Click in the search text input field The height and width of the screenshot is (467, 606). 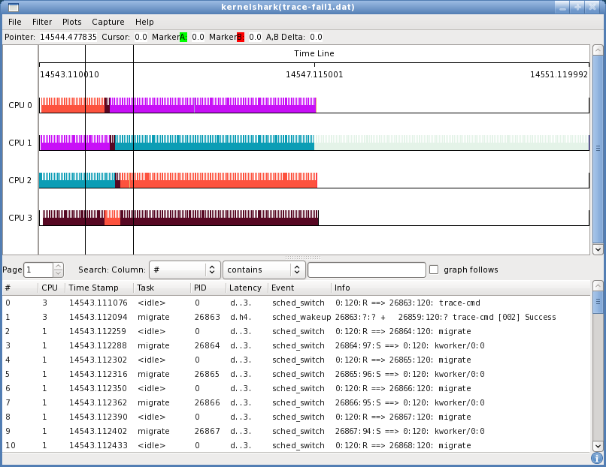click(x=366, y=270)
